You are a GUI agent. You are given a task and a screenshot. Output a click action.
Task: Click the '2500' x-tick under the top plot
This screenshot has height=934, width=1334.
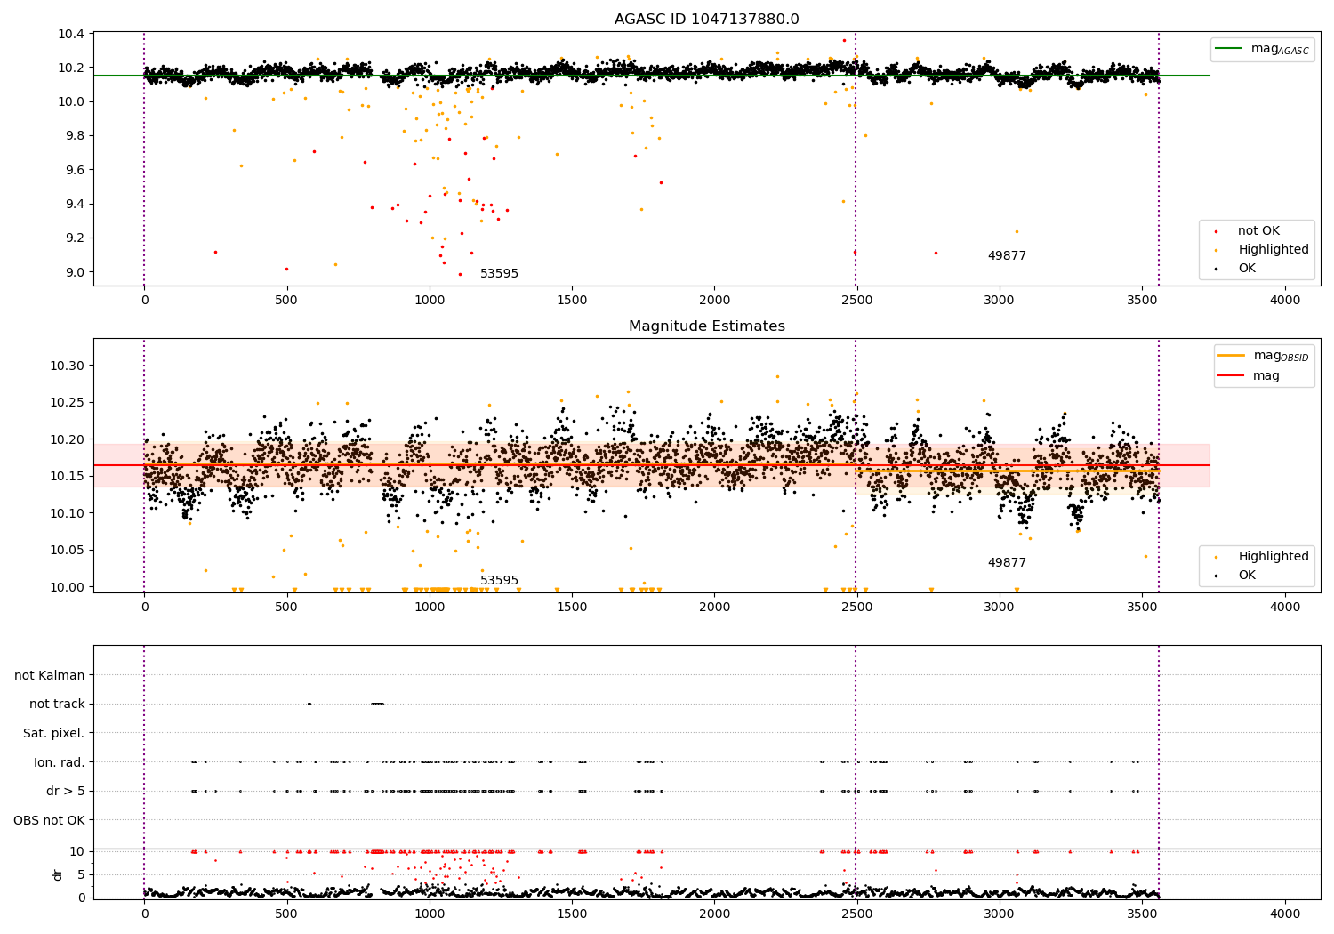tap(856, 300)
